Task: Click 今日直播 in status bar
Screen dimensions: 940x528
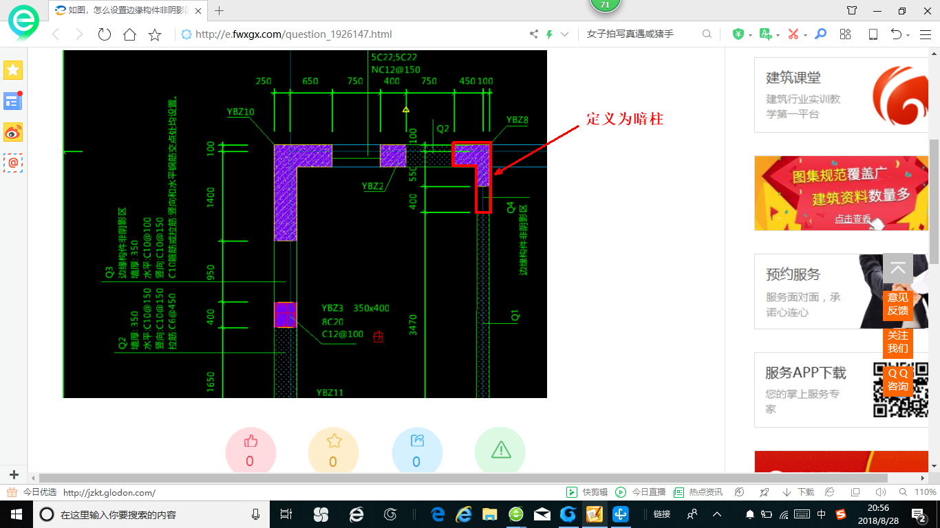Action: pyautogui.click(x=641, y=492)
